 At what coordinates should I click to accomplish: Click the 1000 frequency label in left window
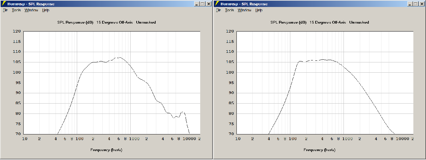135,139
